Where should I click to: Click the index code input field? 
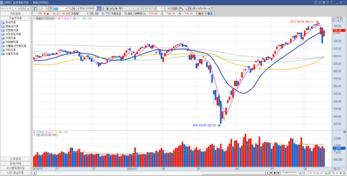click(59, 8)
